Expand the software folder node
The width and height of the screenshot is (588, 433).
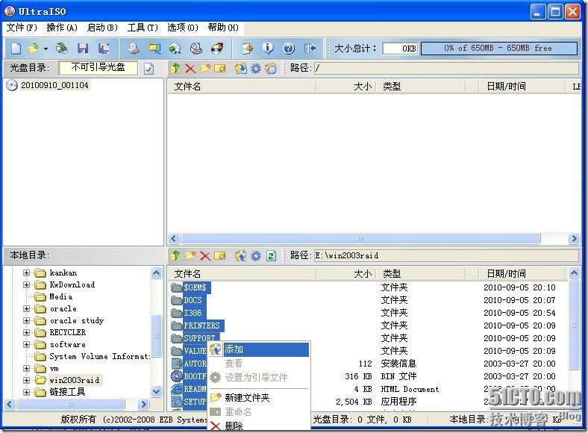point(26,344)
